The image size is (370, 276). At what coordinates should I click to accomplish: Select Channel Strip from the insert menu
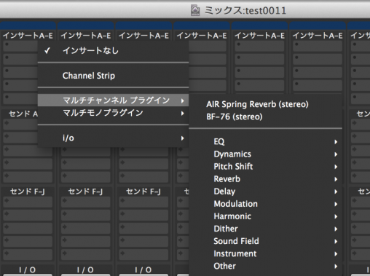[x=113, y=76]
